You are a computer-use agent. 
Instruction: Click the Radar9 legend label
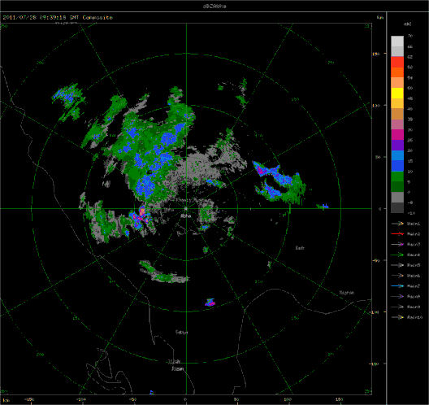(414, 307)
